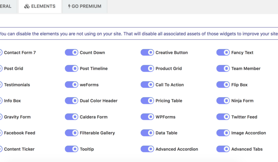Click the lightning bolt icon on Go Premium

click(x=69, y=6)
